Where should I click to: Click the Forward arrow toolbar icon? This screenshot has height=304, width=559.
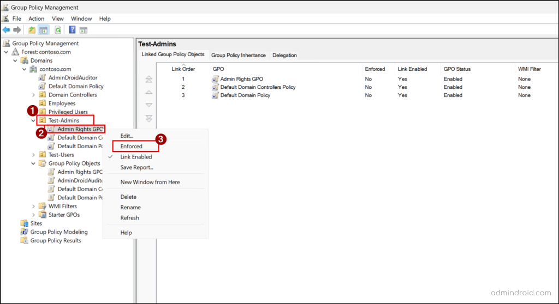pos(17,30)
